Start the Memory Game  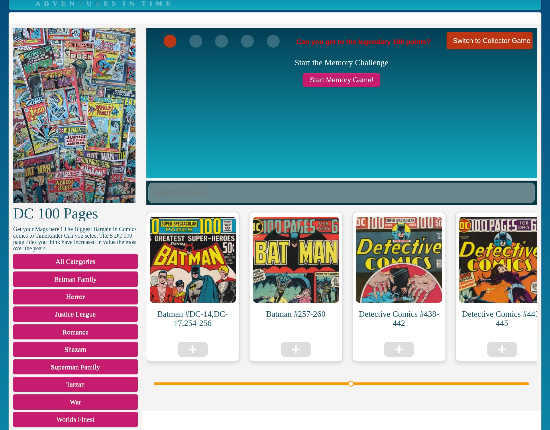point(341,80)
